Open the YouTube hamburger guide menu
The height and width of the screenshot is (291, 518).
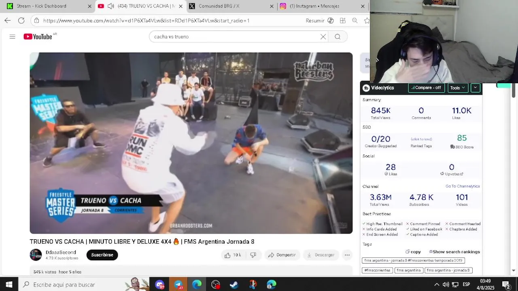tap(13, 37)
